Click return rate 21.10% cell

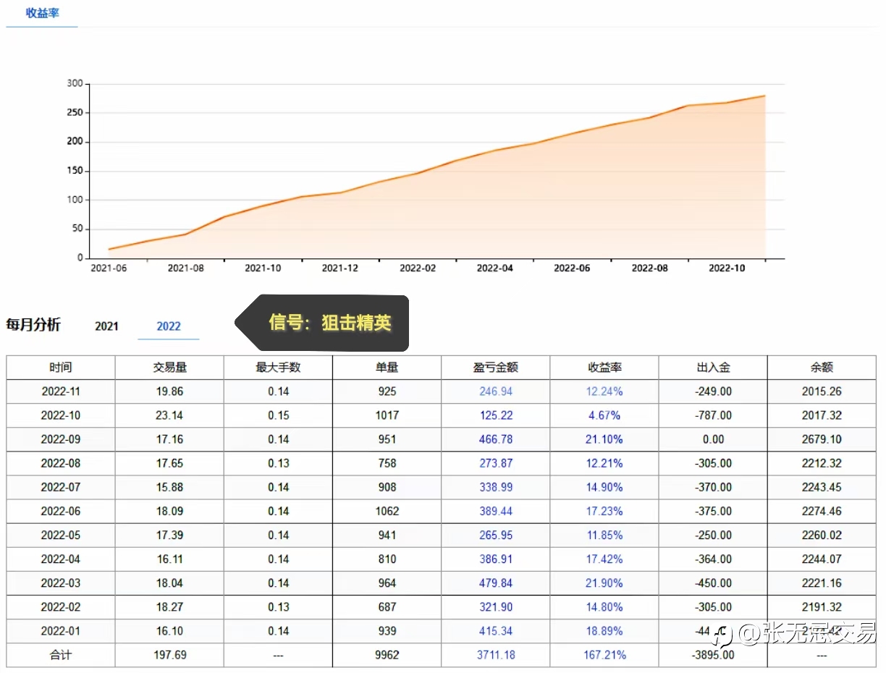(604, 439)
